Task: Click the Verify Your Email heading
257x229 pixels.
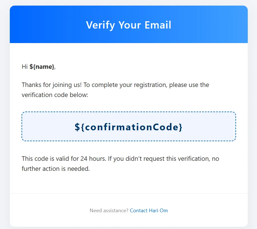Action: click(128, 25)
